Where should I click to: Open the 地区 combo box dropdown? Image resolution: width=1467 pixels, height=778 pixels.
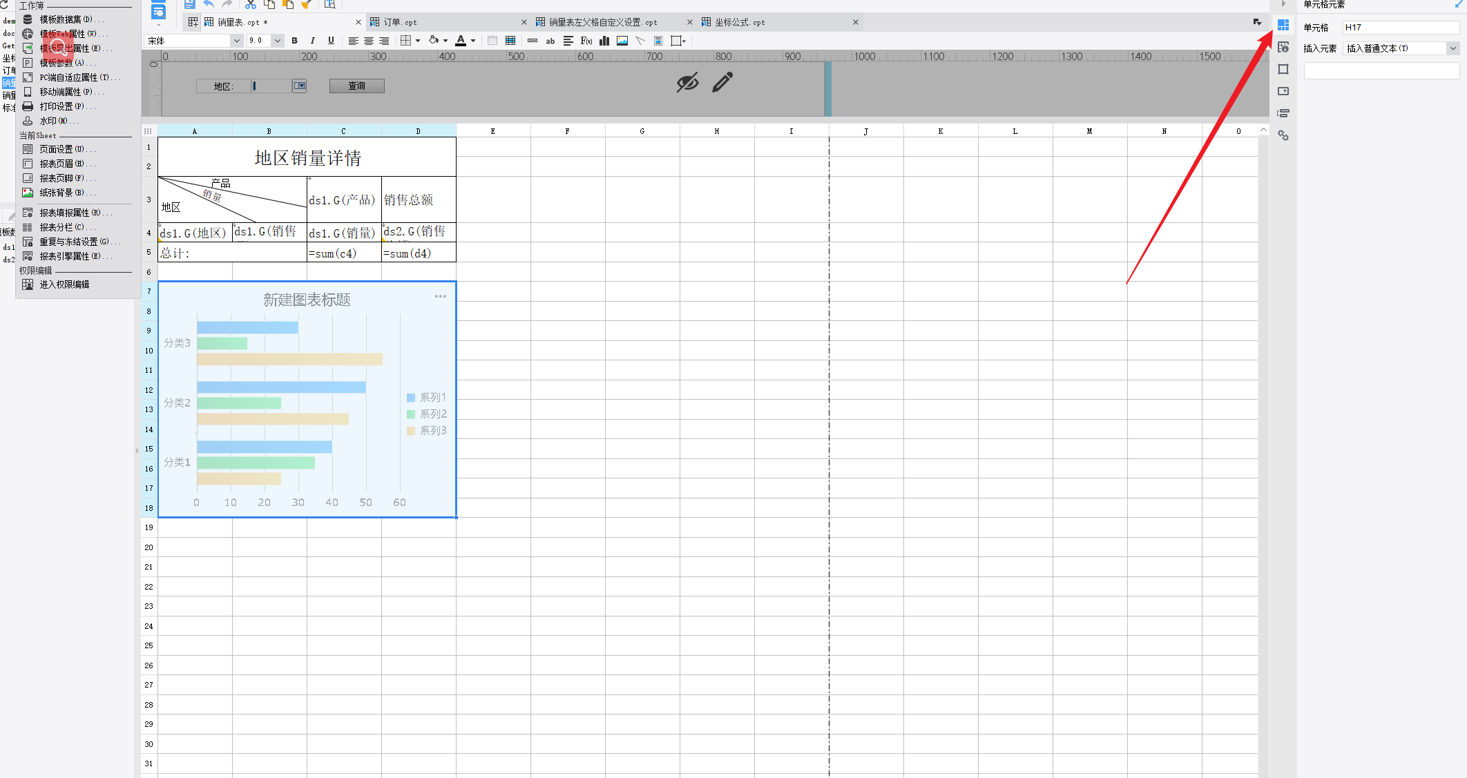(300, 86)
